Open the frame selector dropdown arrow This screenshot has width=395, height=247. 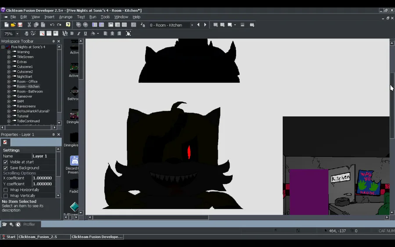coord(192,25)
